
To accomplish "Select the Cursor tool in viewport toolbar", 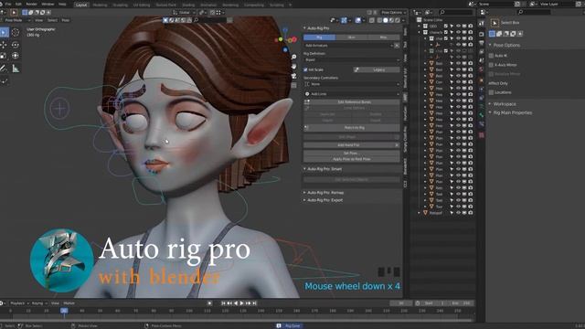I will coord(16,32).
